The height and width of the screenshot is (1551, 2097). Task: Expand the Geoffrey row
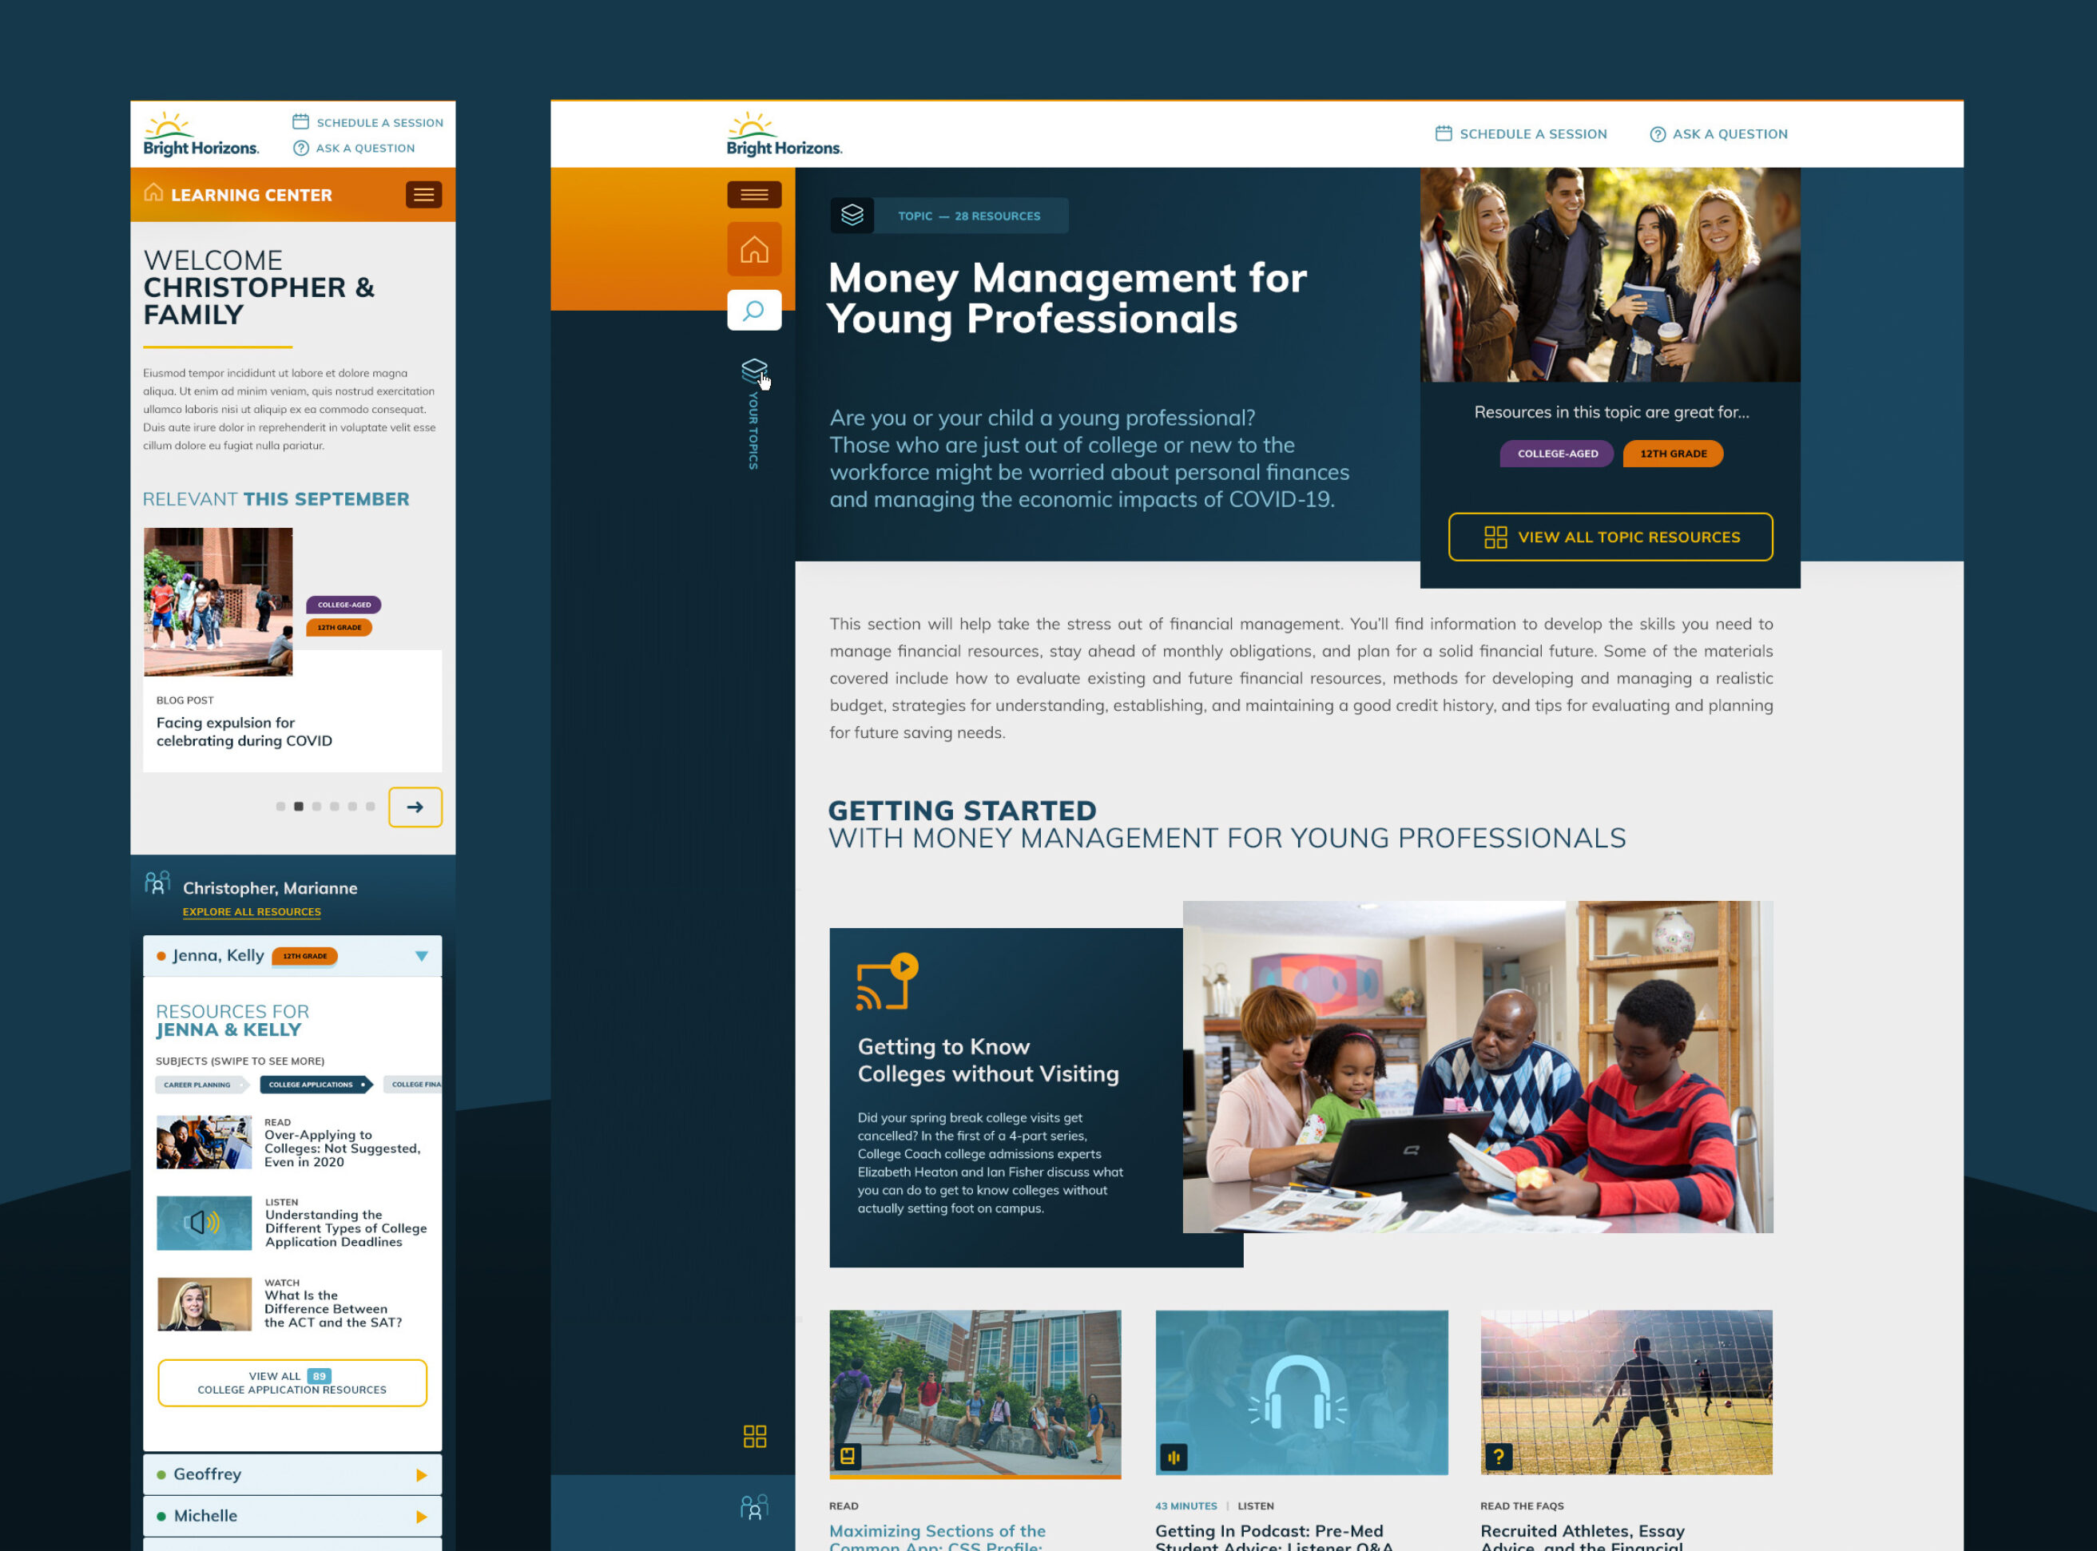click(292, 1474)
